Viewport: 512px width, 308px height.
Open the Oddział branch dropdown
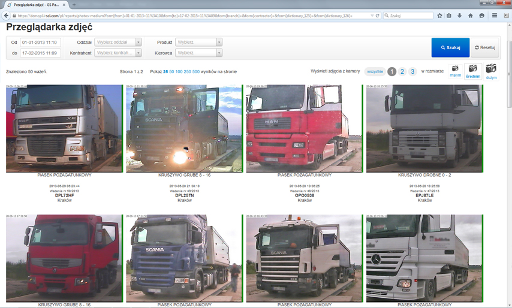(118, 43)
